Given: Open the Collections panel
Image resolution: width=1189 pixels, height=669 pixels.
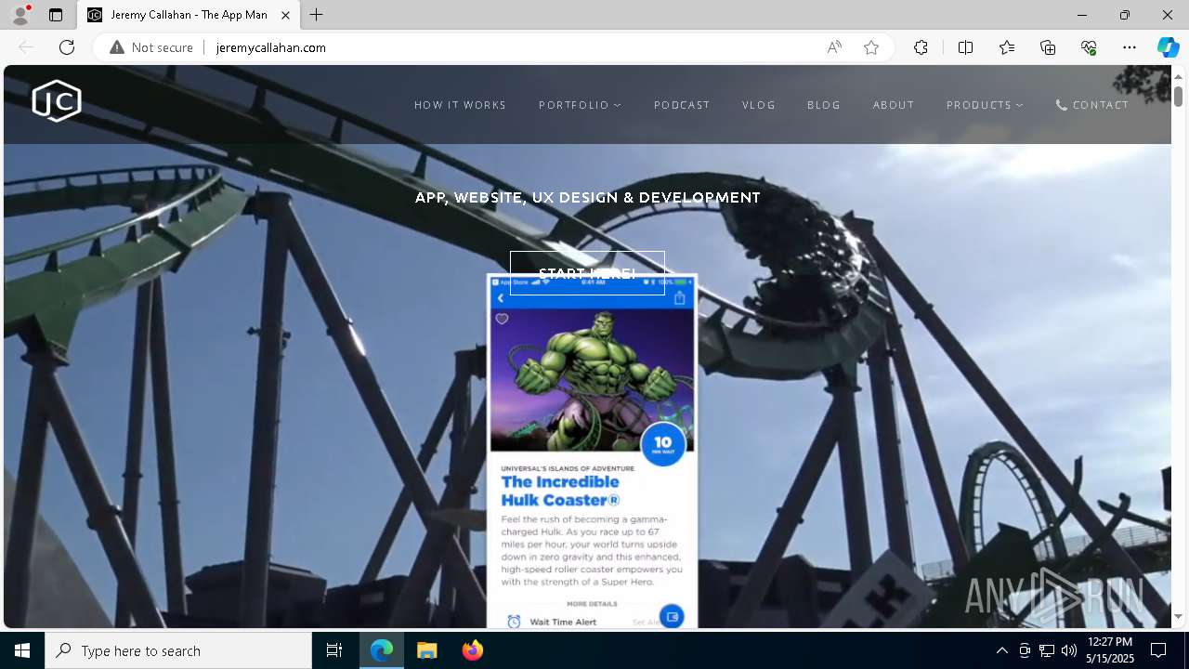Looking at the screenshot, I should tap(1048, 47).
